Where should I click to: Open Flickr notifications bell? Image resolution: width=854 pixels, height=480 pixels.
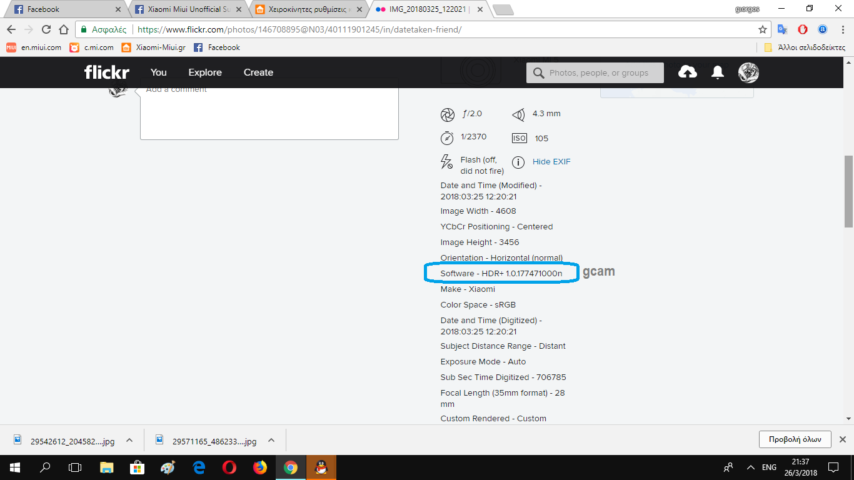(718, 72)
